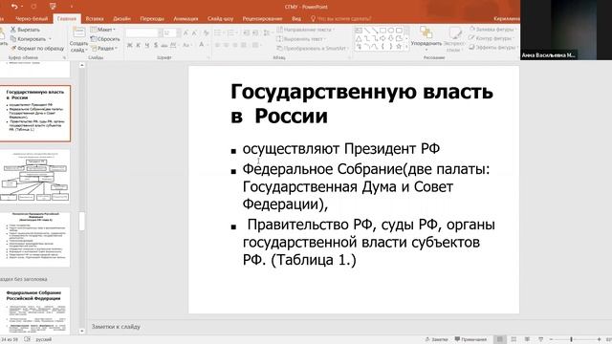Toggle underline Ч formatting

[147, 46]
